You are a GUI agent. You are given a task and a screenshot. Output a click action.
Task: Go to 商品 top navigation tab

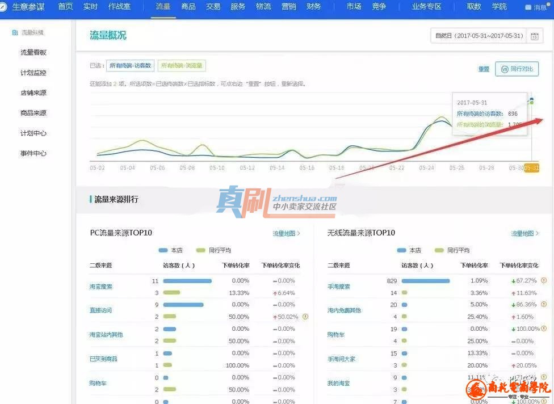[x=188, y=7]
